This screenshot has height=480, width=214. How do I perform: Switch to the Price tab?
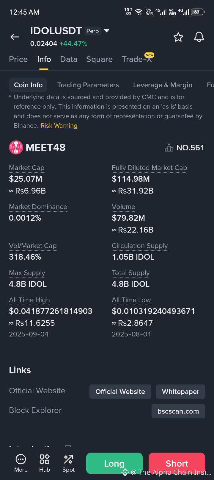pyautogui.click(x=18, y=59)
